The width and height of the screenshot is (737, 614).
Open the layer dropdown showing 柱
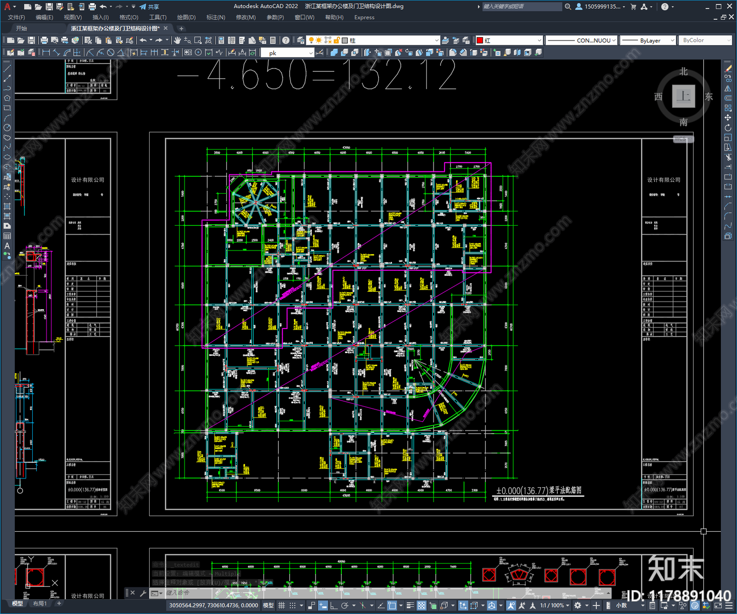[373, 41]
